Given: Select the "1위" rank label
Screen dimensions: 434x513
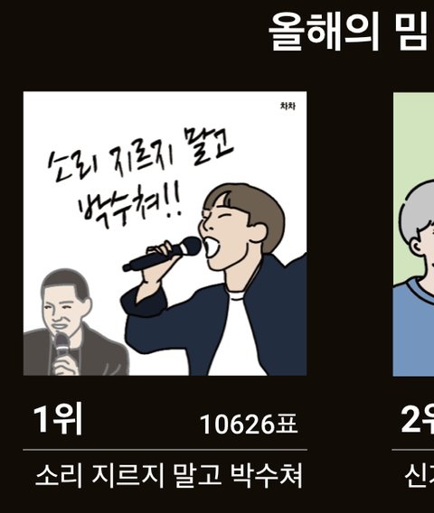Looking at the screenshot, I should [x=58, y=419].
